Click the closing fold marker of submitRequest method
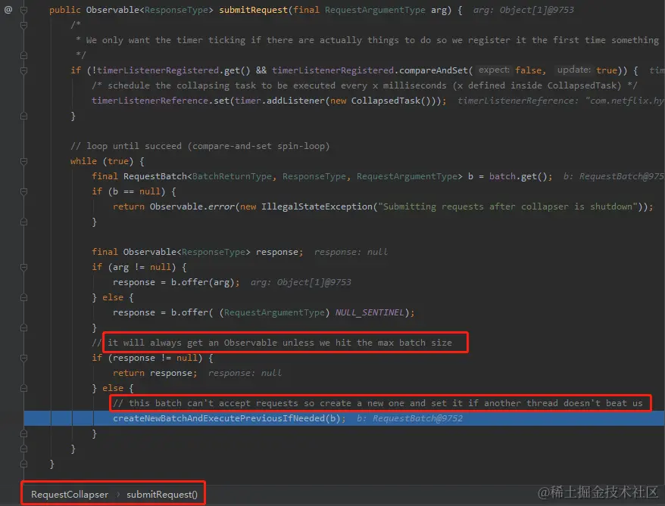Viewport: 665px width, 506px height. 23,464
